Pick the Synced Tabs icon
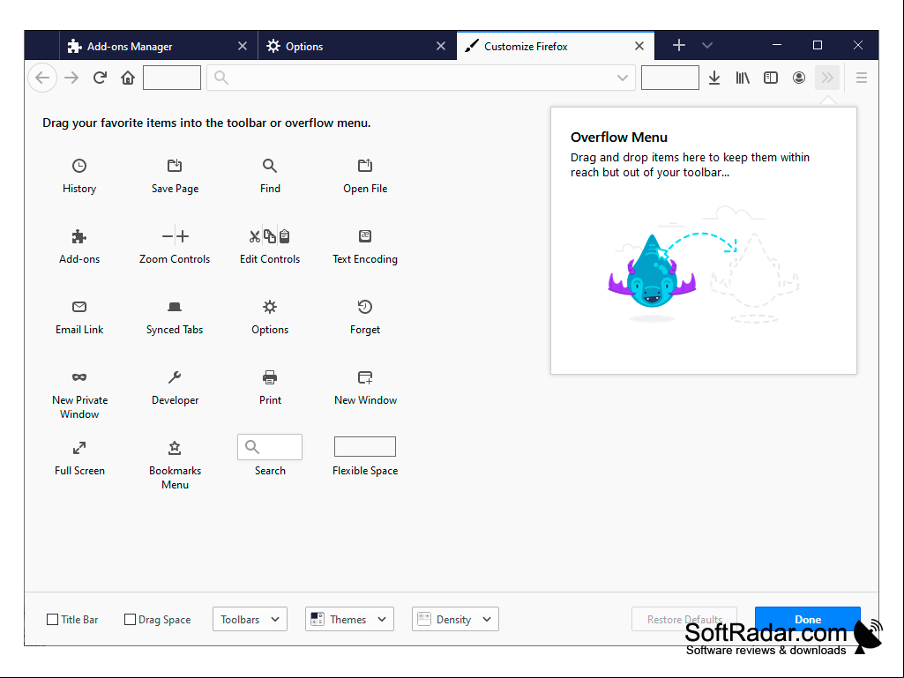This screenshot has height=678, width=904. pyautogui.click(x=175, y=307)
